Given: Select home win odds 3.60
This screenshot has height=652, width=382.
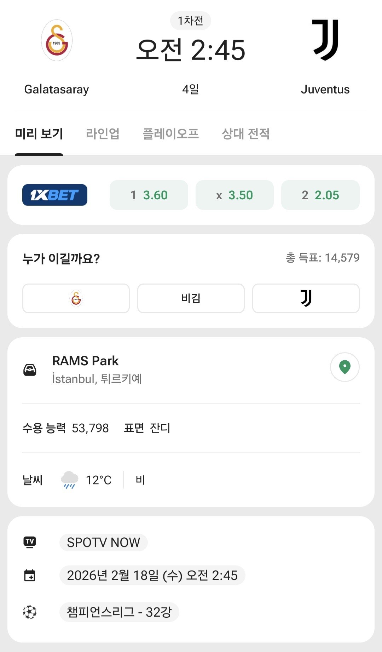Looking at the screenshot, I should (149, 195).
